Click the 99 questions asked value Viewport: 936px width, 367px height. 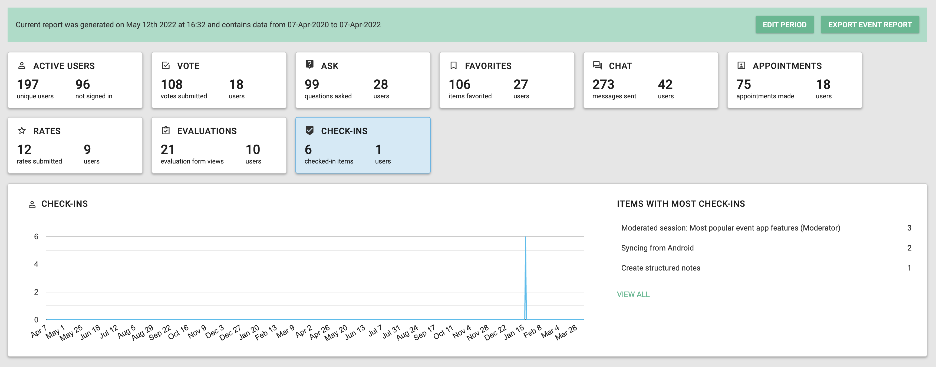(312, 85)
